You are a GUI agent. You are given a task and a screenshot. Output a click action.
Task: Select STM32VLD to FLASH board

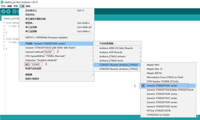coord(168,115)
